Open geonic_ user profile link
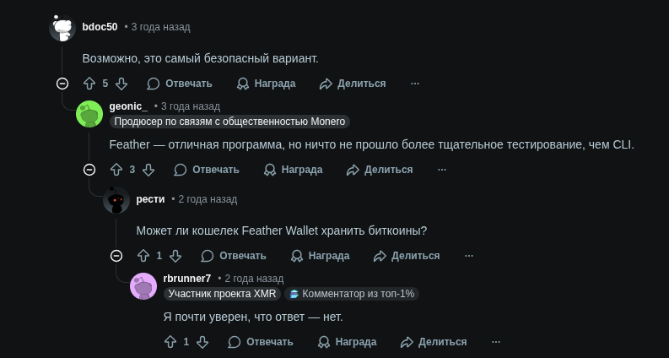Image resolution: width=669 pixels, height=358 pixels. click(x=128, y=106)
